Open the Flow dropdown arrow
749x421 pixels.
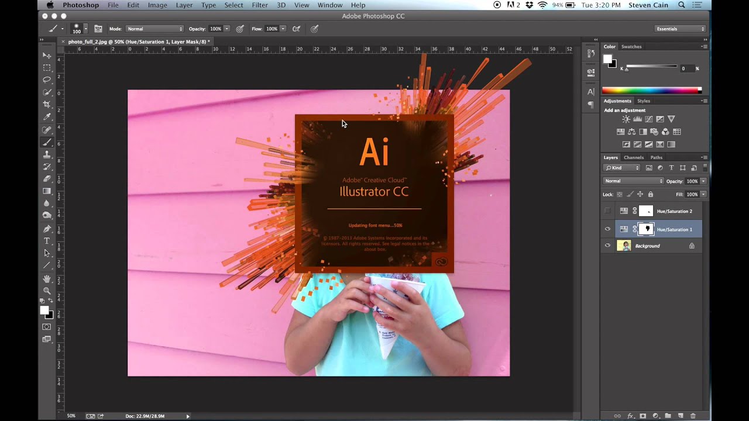coord(283,29)
